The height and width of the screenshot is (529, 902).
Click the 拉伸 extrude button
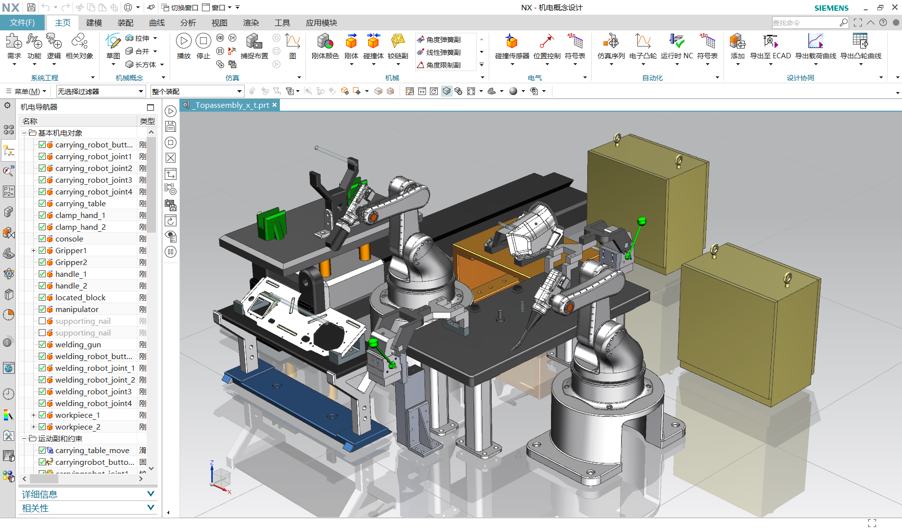point(138,38)
